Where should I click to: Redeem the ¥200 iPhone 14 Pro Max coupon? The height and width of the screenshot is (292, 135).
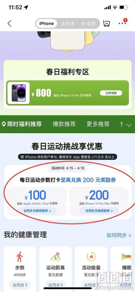coord(99,211)
